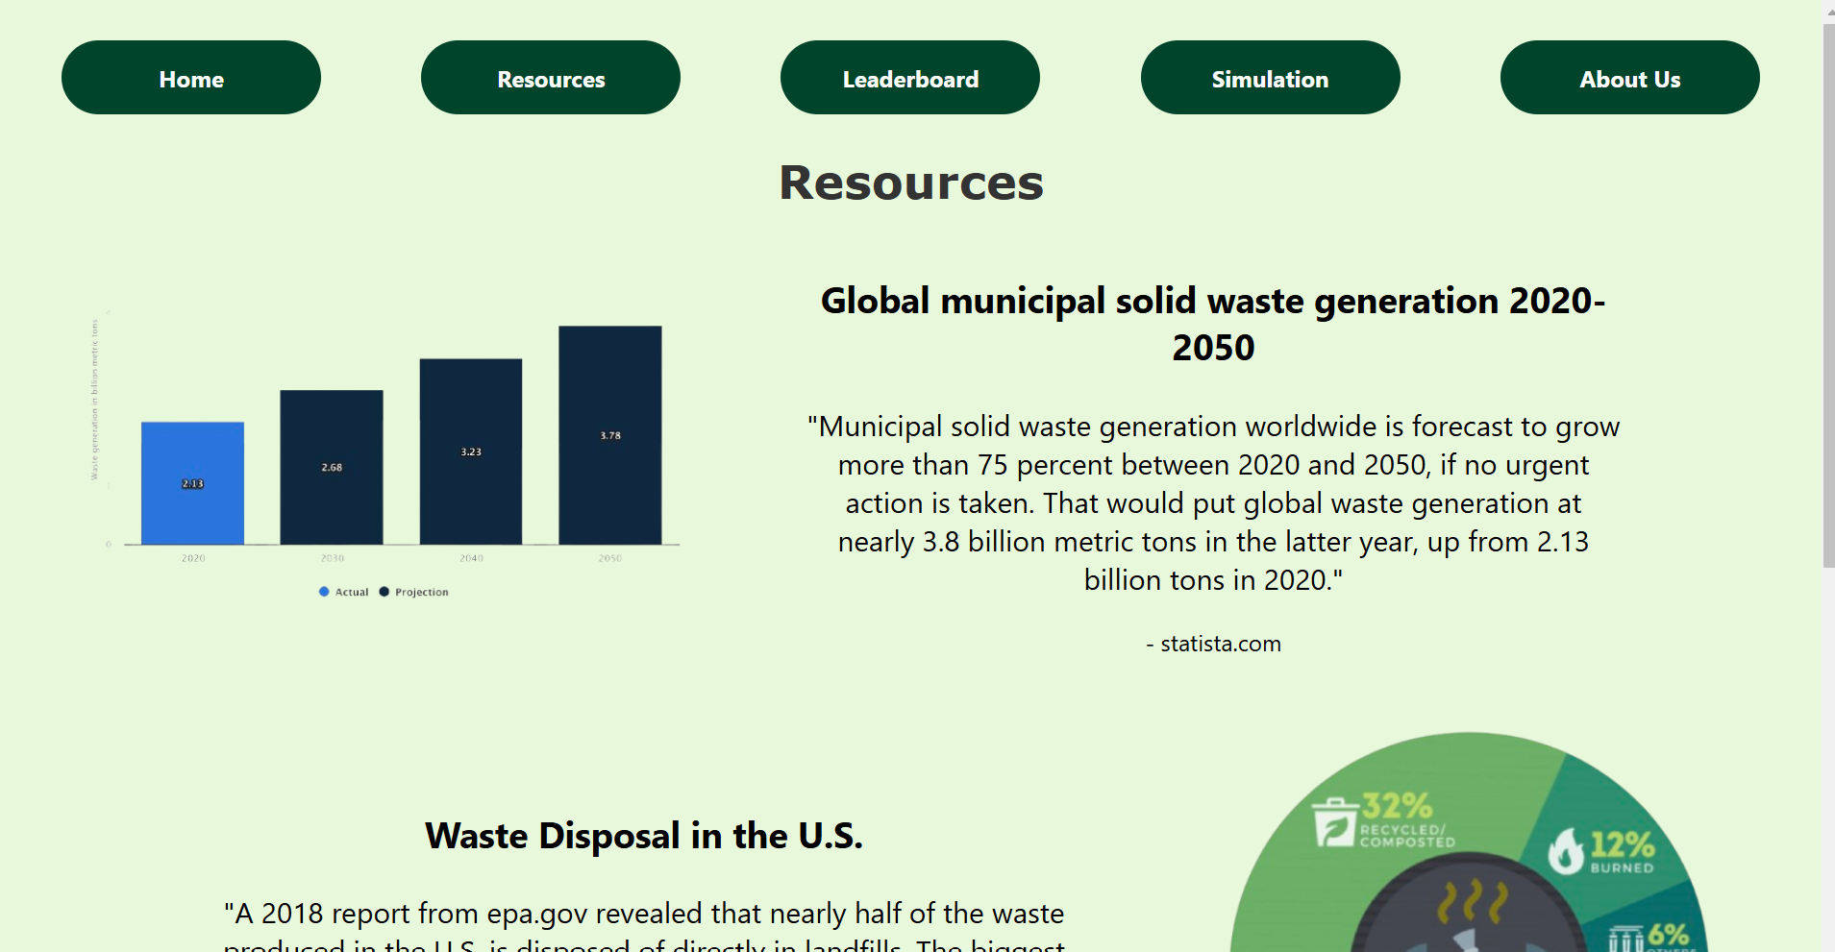Screen dimensions: 1835x952
Task: Select the 2030 projection bar labeled 2.68
Action: point(332,467)
